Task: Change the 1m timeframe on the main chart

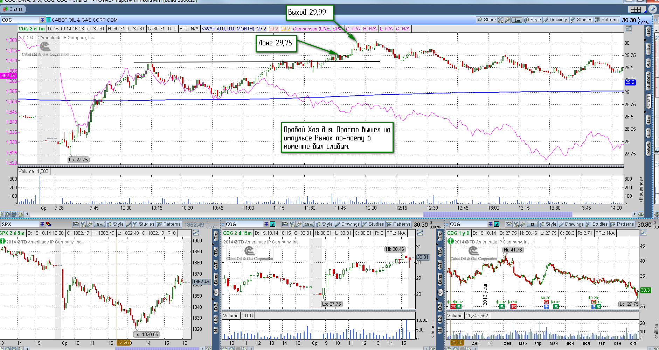Action: (x=517, y=20)
